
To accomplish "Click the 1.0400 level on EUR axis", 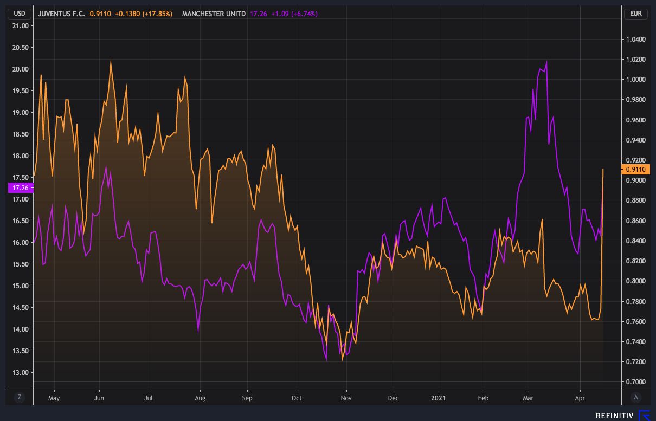I will 635,40.
